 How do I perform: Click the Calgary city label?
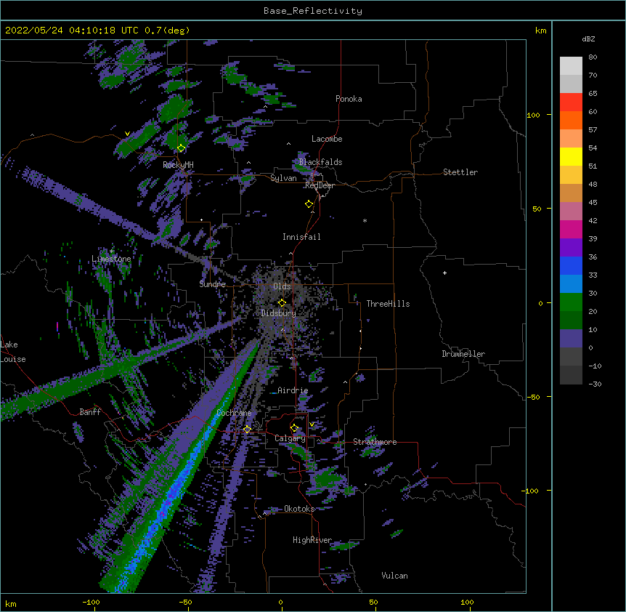click(x=290, y=438)
